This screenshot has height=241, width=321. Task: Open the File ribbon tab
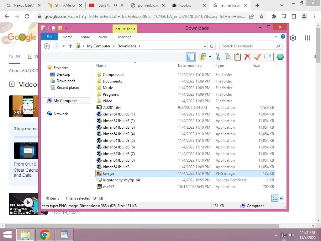50,37
